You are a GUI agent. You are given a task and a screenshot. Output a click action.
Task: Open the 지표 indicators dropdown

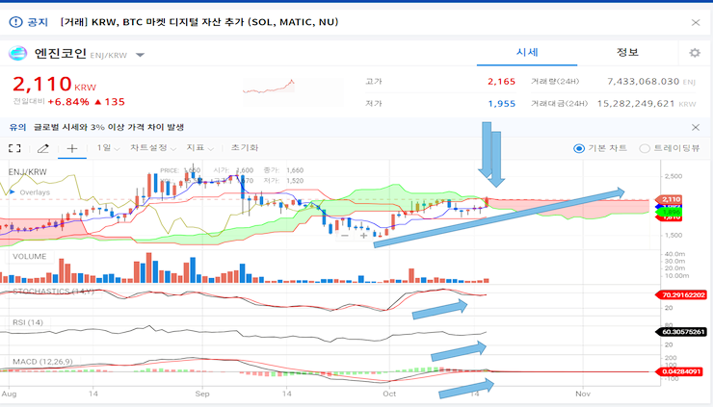[199, 148]
